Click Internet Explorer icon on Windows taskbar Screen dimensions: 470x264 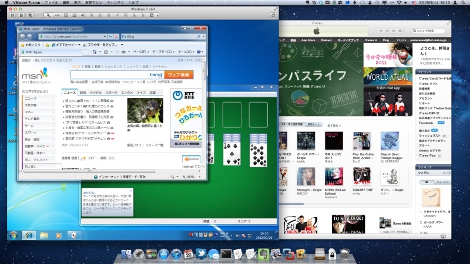[29, 235]
